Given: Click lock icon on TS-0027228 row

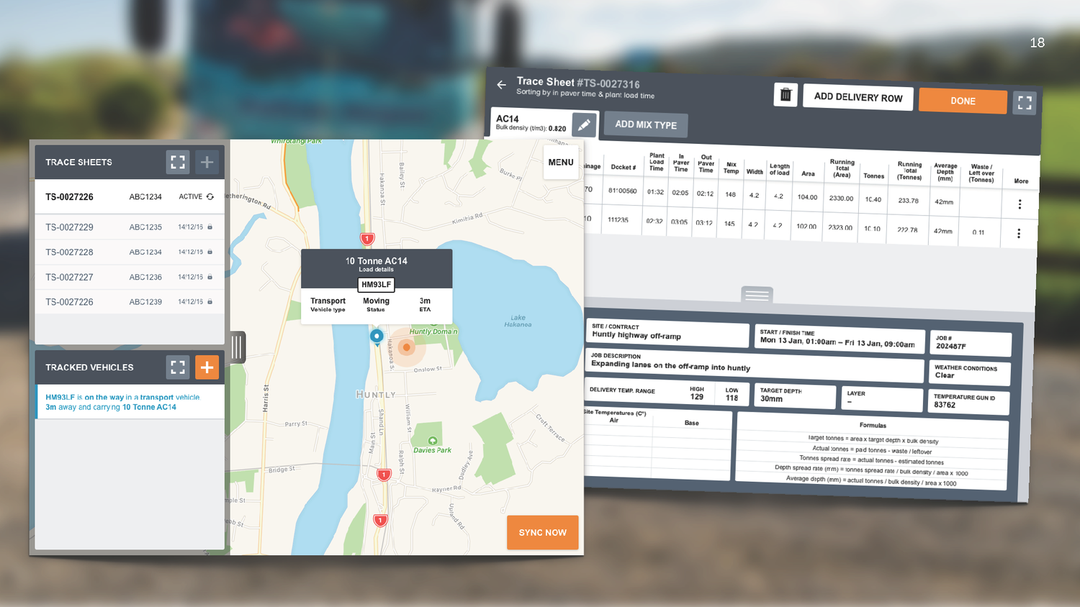Looking at the screenshot, I should pos(210,252).
